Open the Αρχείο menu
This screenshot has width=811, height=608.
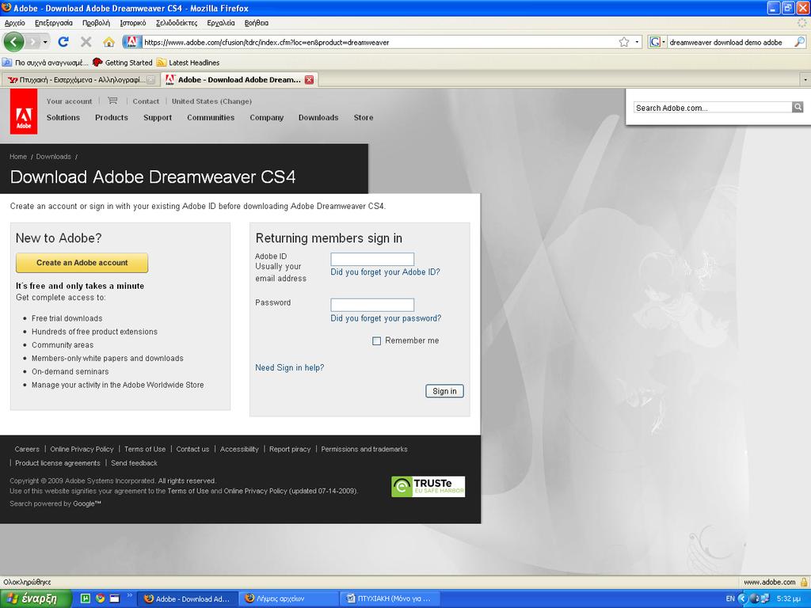click(14, 23)
